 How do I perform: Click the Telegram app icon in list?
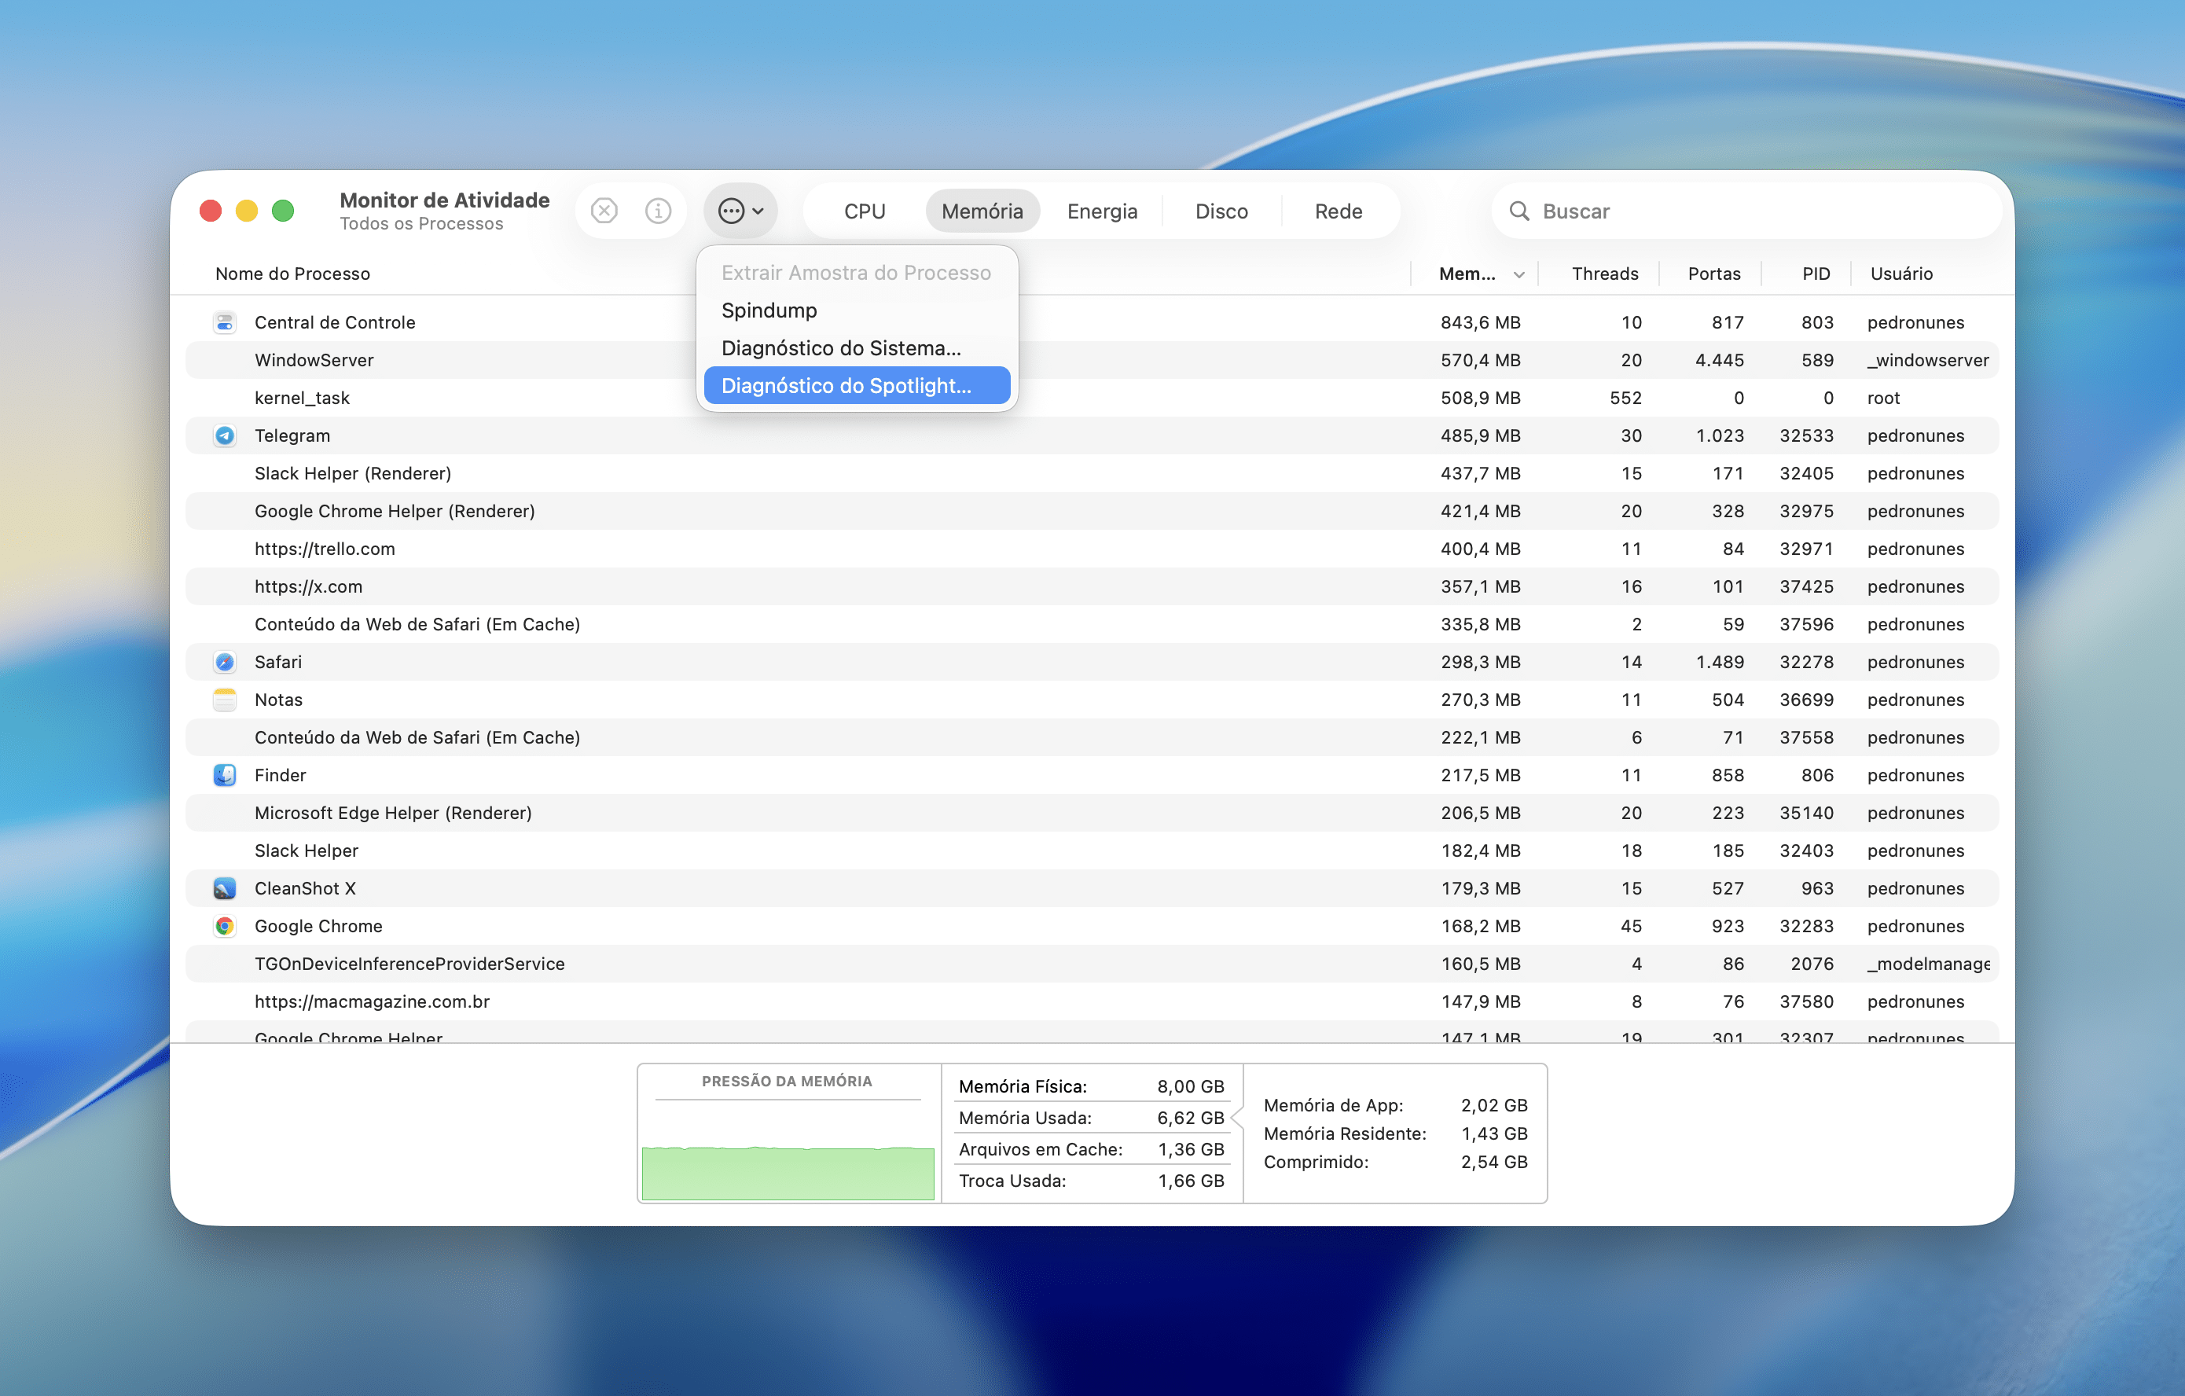pos(225,435)
